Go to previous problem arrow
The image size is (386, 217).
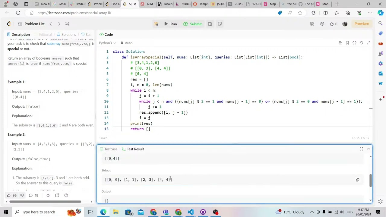pyautogui.click(x=51, y=24)
